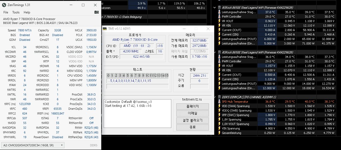Click the MCLK value 3900.00

point(91,31)
